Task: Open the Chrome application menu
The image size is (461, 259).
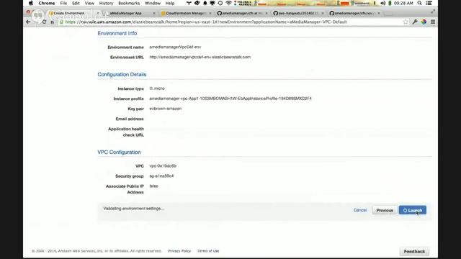Action: pos(46,3)
